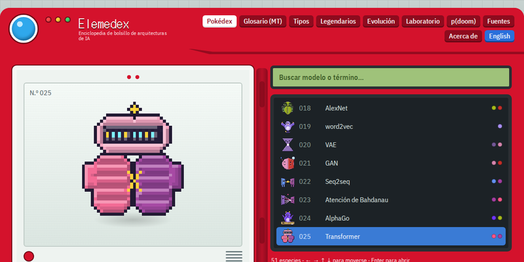Click the type dots on Transformer row
The width and height of the screenshot is (524, 262).
tap(497, 236)
